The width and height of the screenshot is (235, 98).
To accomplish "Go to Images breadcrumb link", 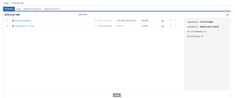I will pyautogui.click(x=6, y=3).
